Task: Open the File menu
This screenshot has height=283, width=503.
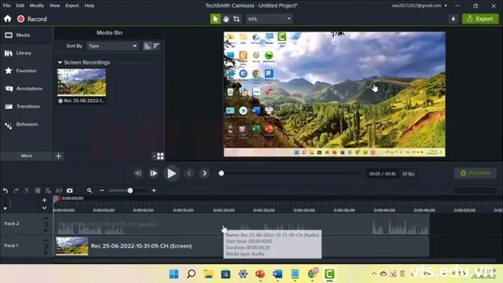Action: click(x=7, y=6)
